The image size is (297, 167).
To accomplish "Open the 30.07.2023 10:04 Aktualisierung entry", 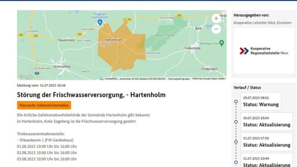I will tap(267, 122).
